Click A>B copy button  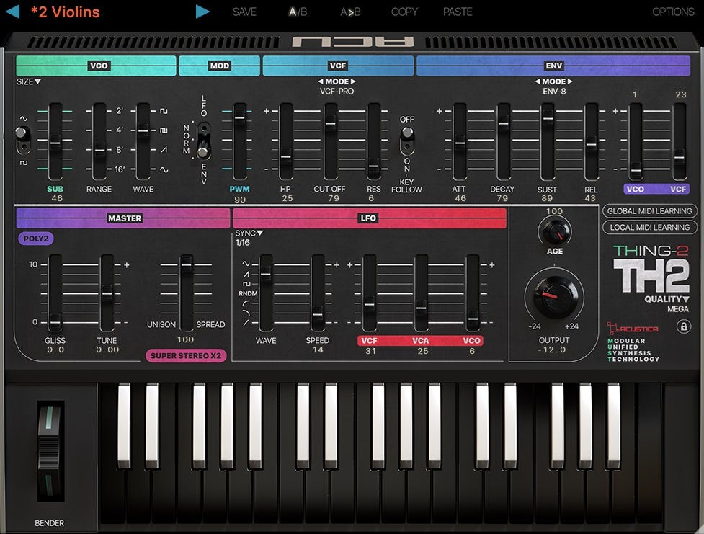[x=350, y=12]
